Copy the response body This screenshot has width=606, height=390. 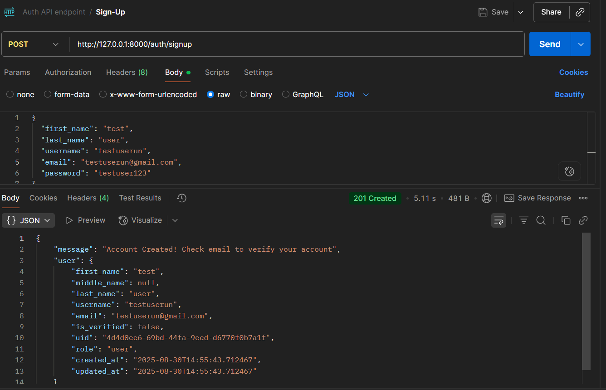[566, 220]
